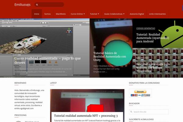Go to the Inicio menu item
Screen dimensions: 183x122
pyautogui.click(x=37, y=14)
